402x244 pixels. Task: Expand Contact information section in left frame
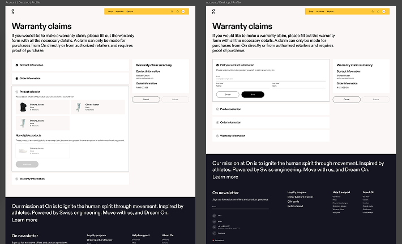click(x=70, y=65)
